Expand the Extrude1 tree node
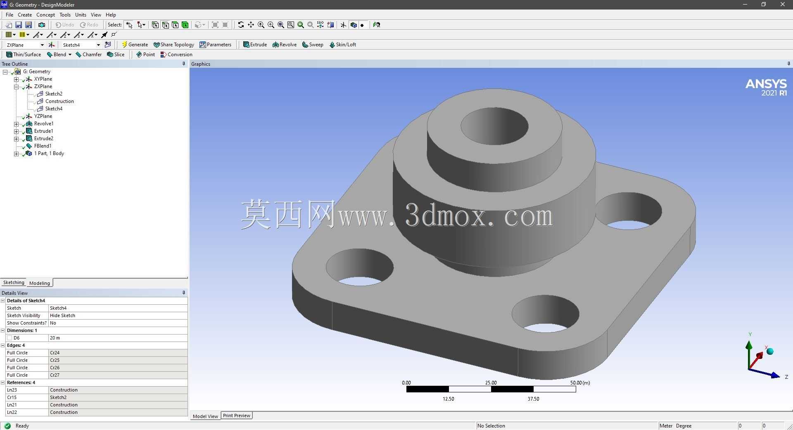The image size is (793, 430). pos(16,131)
